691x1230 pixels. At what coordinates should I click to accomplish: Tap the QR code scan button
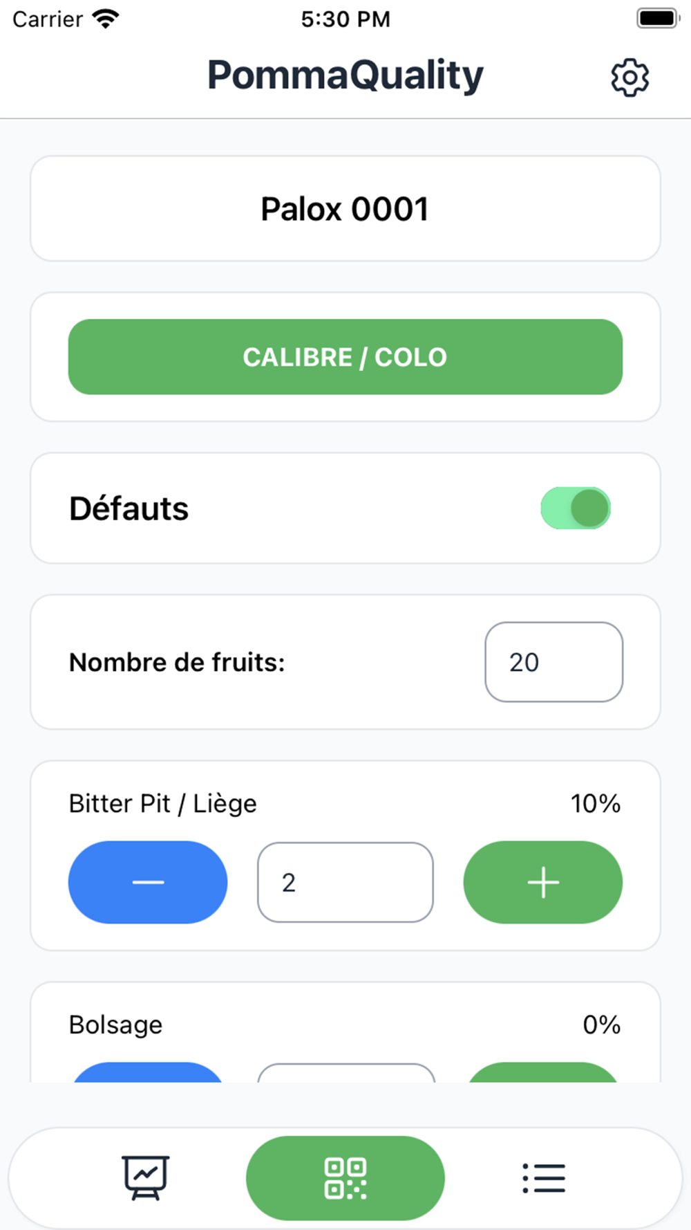(x=345, y=1178)
